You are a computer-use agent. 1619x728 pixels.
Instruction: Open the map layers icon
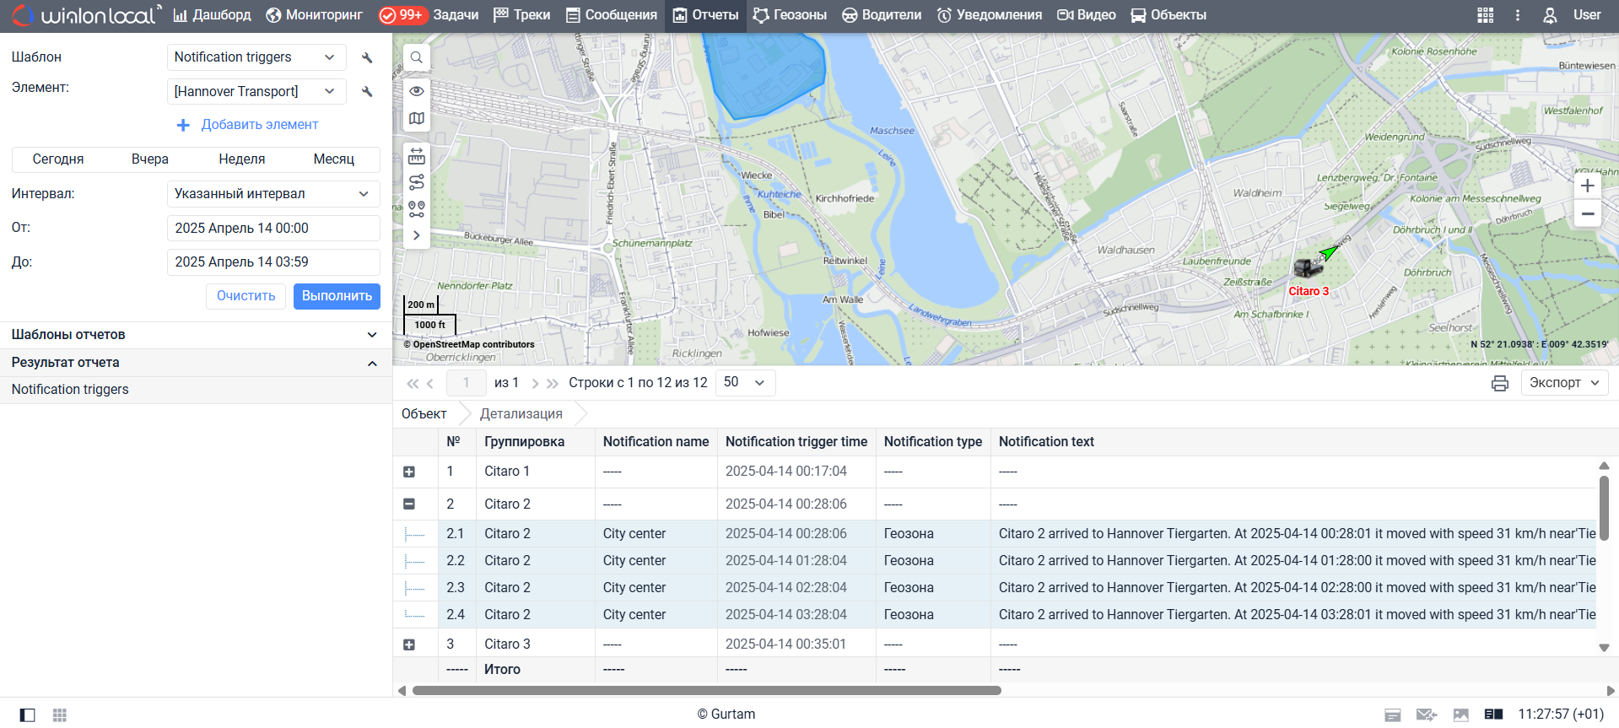(x=417, y=119)
